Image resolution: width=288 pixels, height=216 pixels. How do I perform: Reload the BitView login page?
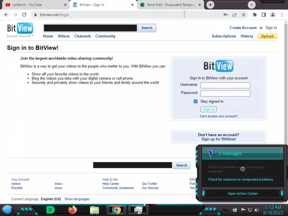pos(24,15)
